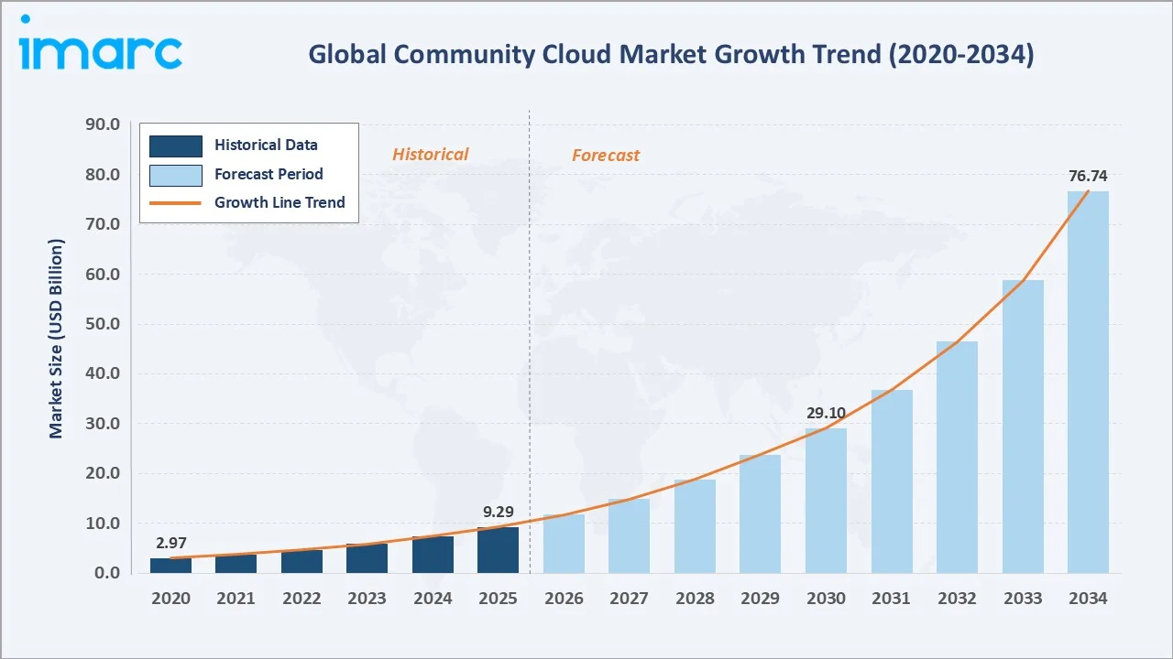Click the 'Forecast Period' legend label

pos(269,174)
